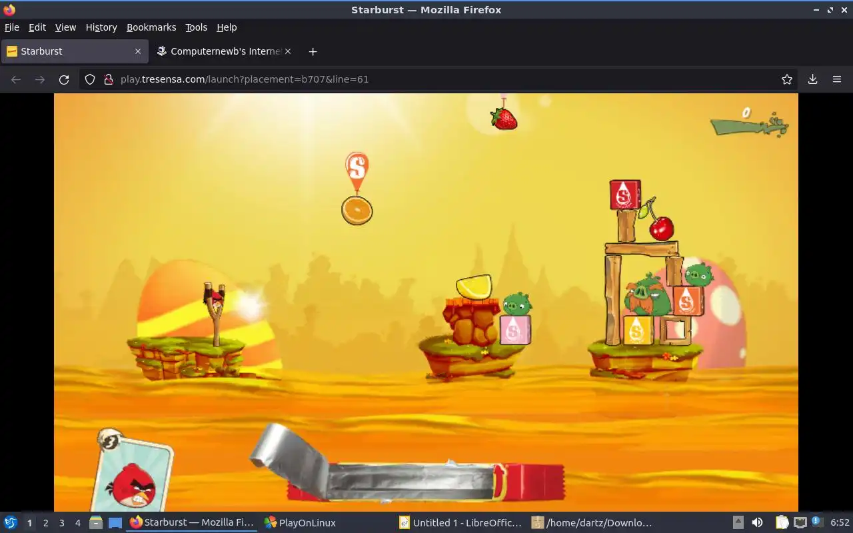
Task: Switch to Computernewb's Internet tab
Action: point(223,51)
